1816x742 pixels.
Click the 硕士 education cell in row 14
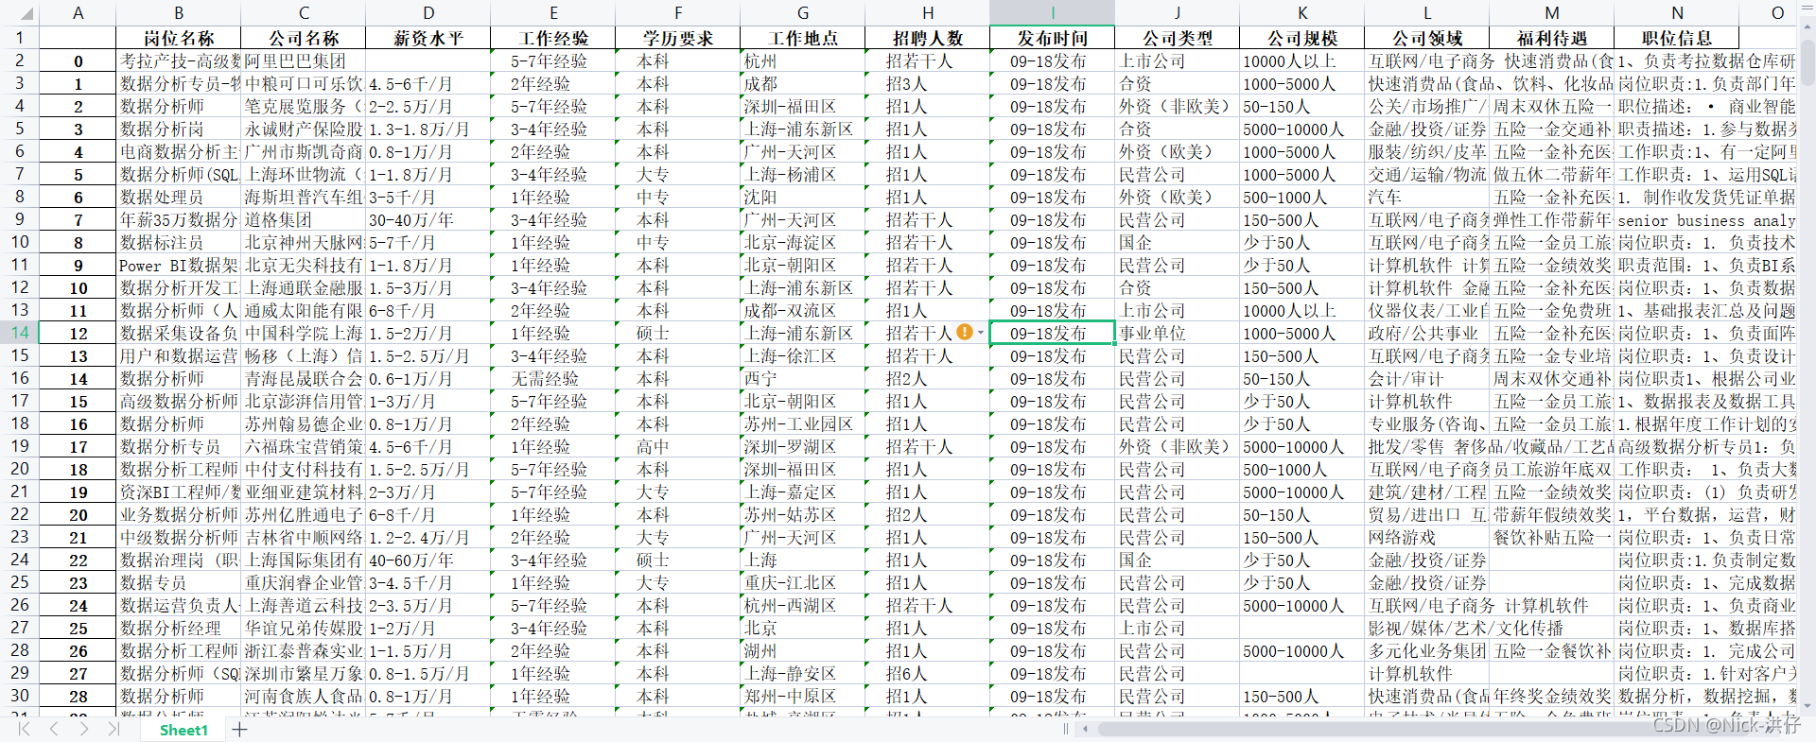pyautogui.click(x=678, y=333)
